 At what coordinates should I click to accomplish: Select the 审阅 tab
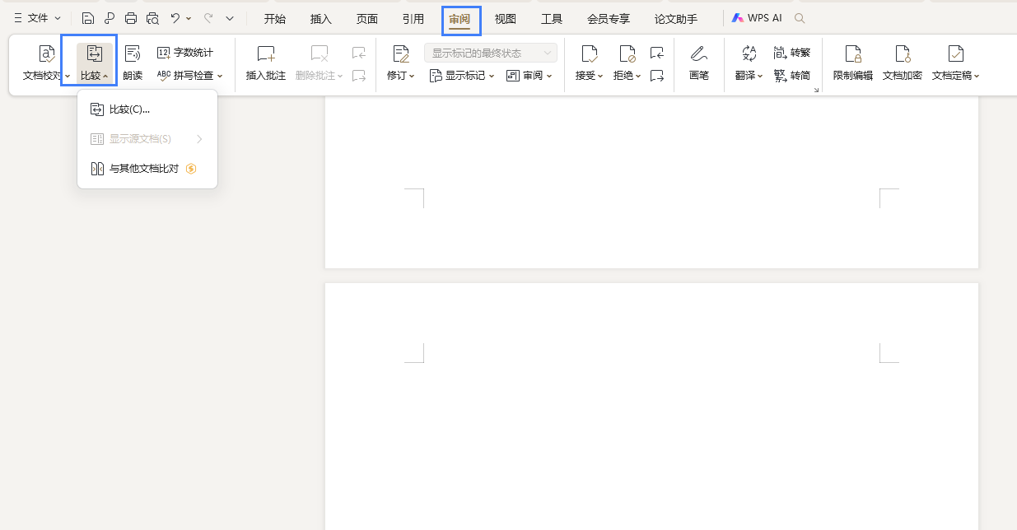tap(460, 19)
